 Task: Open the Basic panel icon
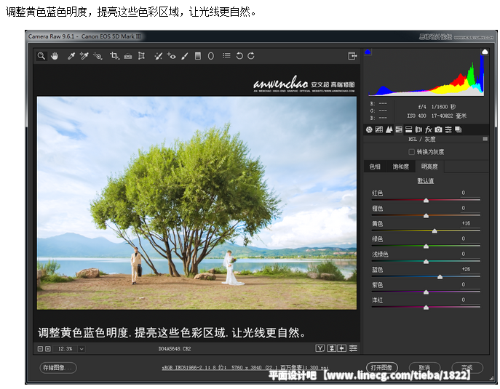pyautogui.click(x=369, y=129)
